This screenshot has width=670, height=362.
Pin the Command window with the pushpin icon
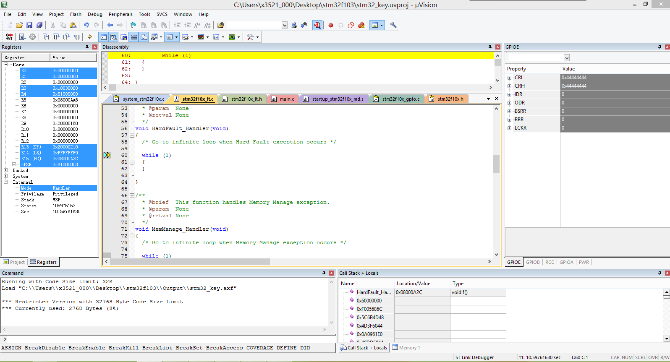(324, 273)
